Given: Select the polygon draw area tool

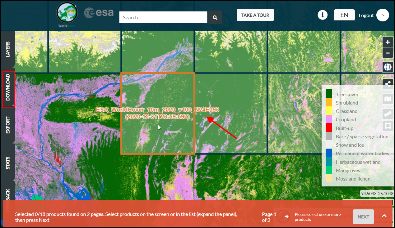Looking at the screenshot, I should point(388,126).
